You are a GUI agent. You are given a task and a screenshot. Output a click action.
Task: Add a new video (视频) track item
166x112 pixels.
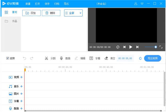pos(21,77)
